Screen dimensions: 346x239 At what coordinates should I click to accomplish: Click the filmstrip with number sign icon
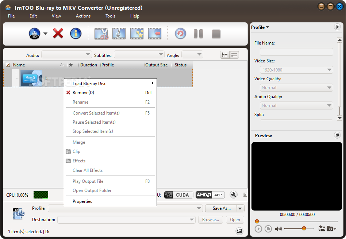pos(119,34)
